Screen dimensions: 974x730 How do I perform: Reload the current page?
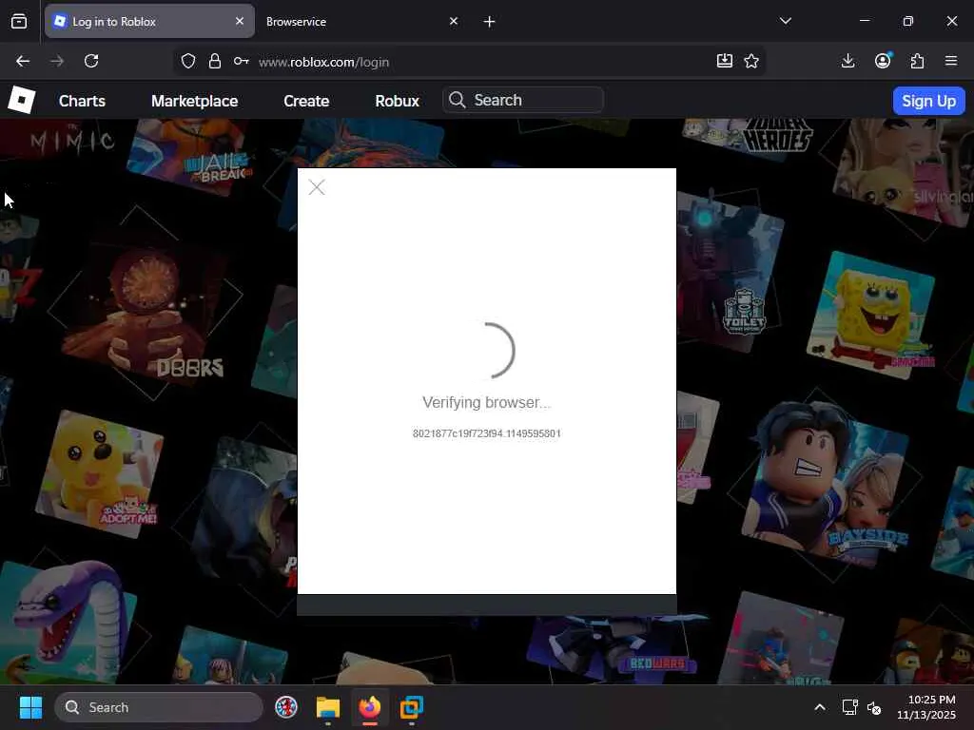(x=91, y=61)
